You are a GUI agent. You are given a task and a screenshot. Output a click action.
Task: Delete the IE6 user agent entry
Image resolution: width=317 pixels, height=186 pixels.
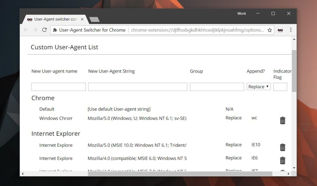[282, 161]
